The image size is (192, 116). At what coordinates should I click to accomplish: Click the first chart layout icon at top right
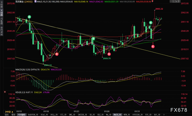pyautogui.click(x=171, y=1)
